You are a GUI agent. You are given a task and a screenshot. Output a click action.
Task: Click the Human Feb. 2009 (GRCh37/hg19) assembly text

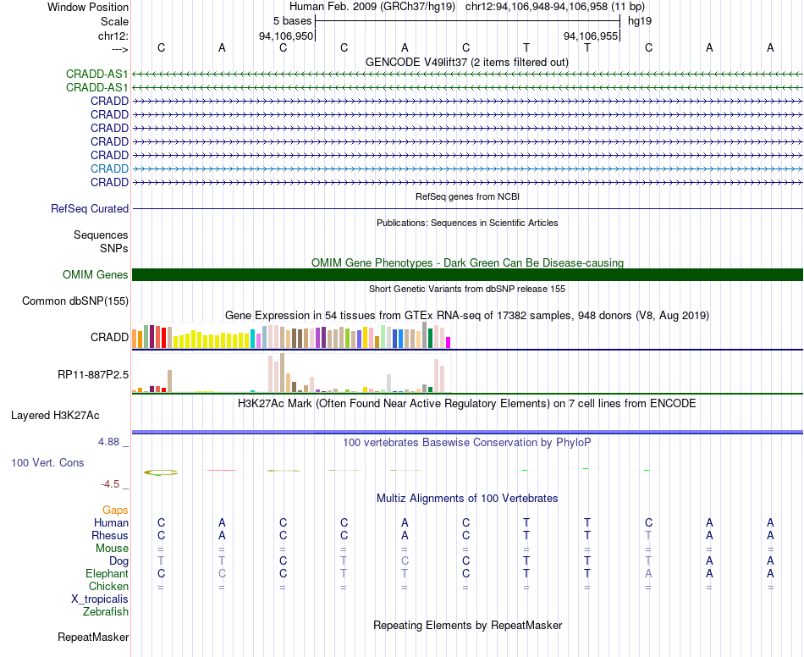pos(372,7)
